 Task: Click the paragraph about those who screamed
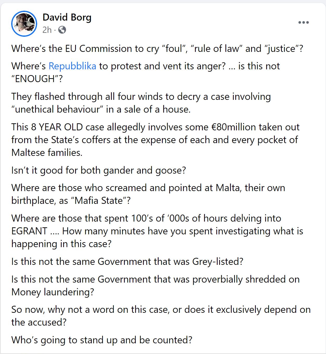pos(148,194)
